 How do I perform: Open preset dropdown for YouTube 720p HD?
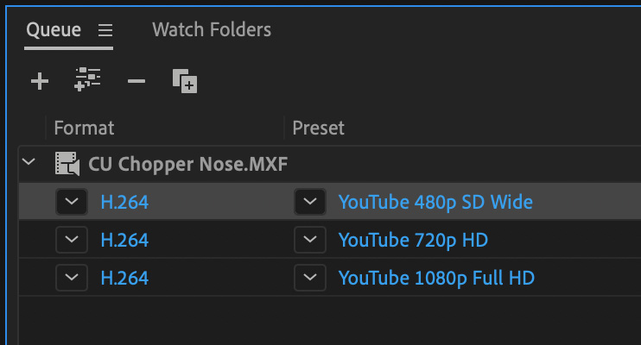coord(310,240)
